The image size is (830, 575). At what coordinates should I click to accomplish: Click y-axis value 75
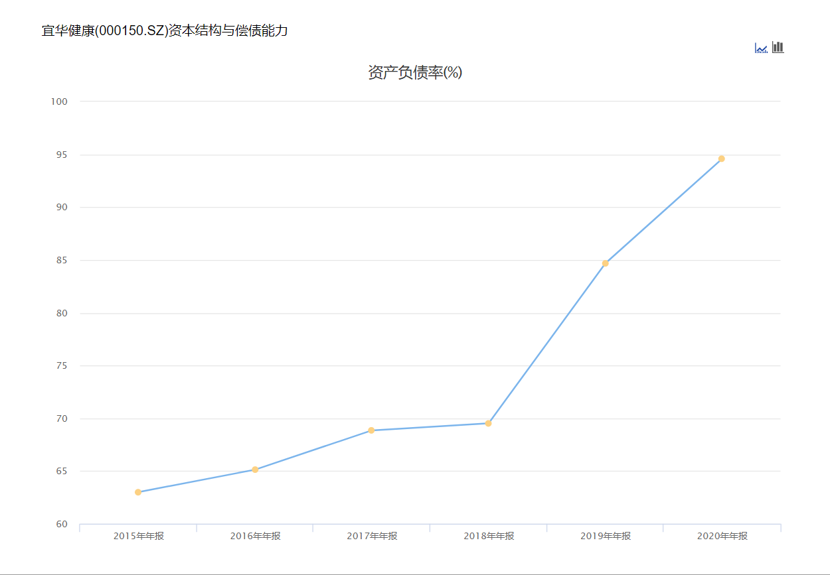(62, 365)
